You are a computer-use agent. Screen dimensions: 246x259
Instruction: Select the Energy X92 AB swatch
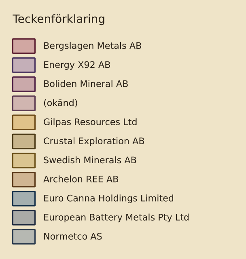click(24, 65)
